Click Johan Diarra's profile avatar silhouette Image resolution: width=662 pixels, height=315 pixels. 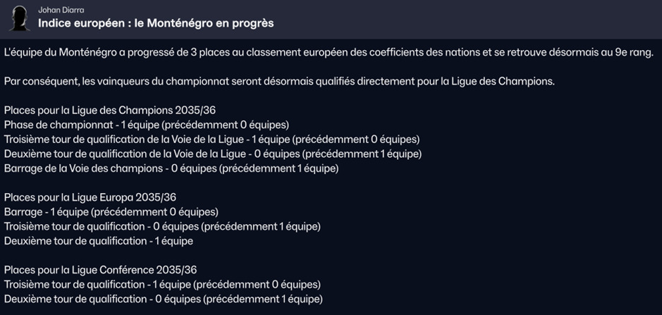(19, 18)
